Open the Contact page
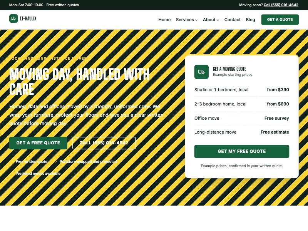The height and width of the screenshot is (231, 308). (233, 20)
